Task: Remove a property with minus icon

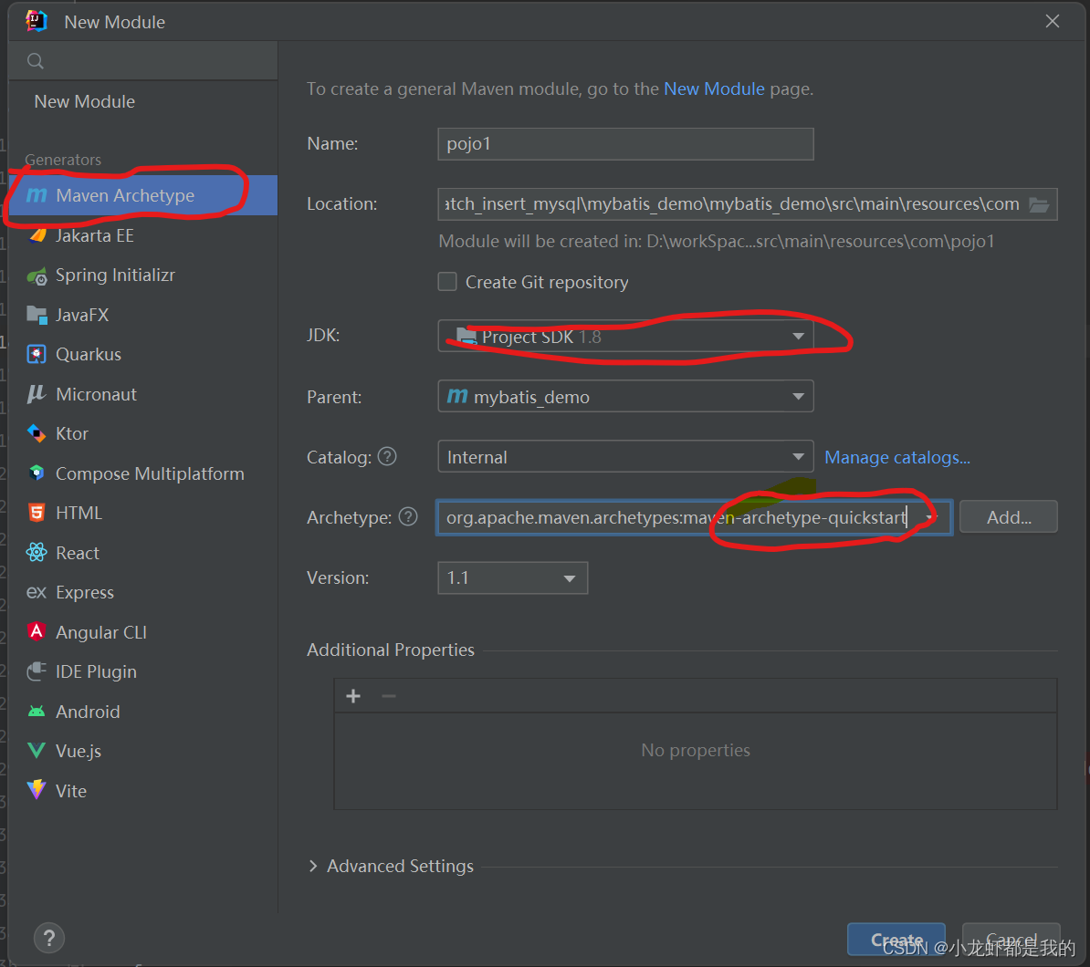Action: (389, 696)
